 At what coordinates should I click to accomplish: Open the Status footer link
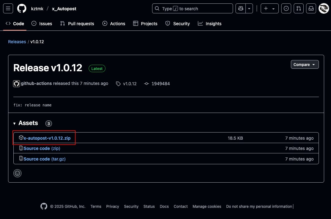point(149,206)
